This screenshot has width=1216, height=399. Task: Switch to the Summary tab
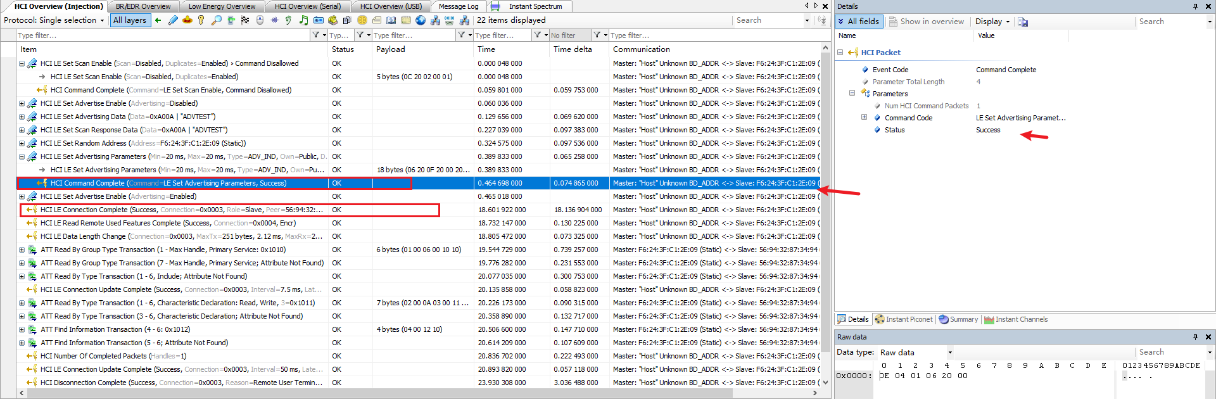click(958, 319)
